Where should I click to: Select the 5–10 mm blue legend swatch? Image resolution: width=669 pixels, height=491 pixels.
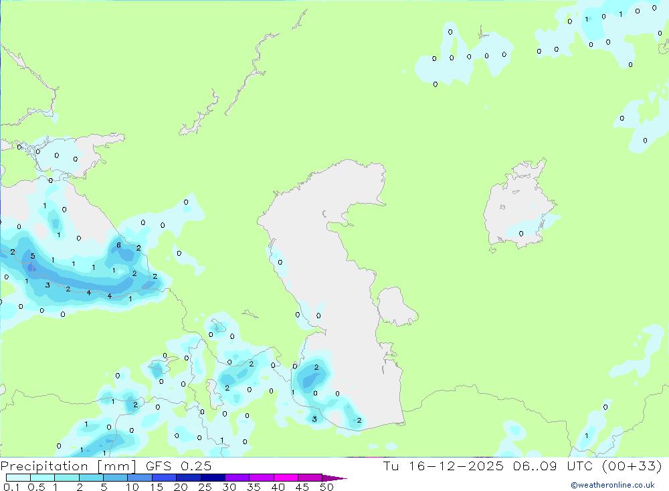tap(116, 478)
